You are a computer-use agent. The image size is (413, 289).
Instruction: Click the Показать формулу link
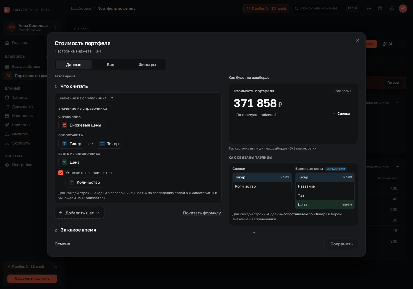[x=202, y=213]
